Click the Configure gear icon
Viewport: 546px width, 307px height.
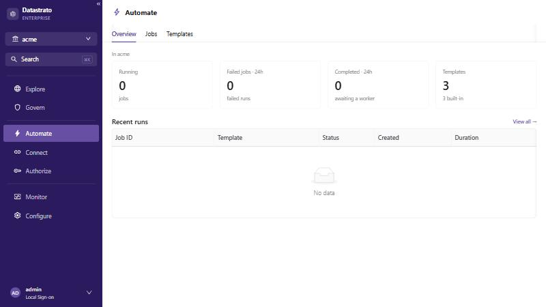pyautogui.click(x=18, y=216)
